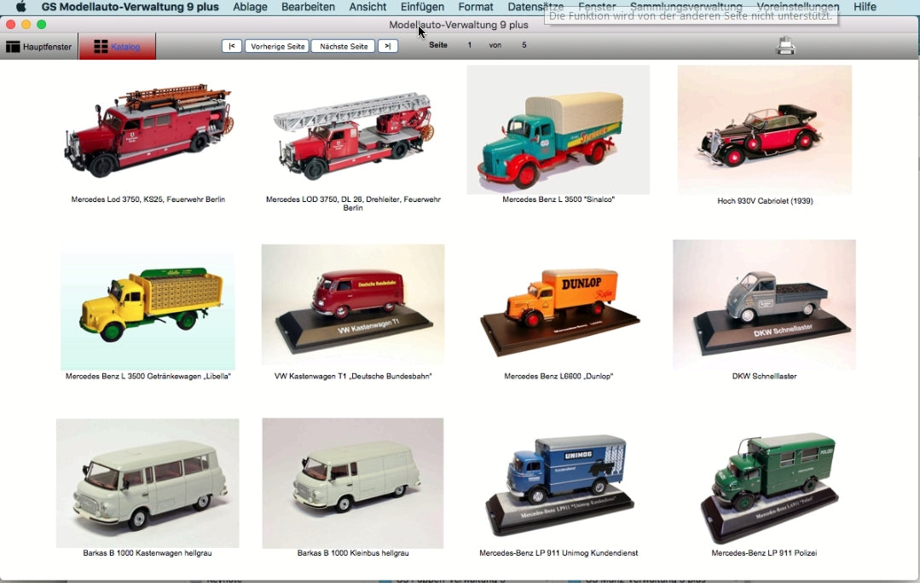The width and height of the screenshot is (920, 583).
Task: Click the printer icon in toolbar
Action: 785,46
